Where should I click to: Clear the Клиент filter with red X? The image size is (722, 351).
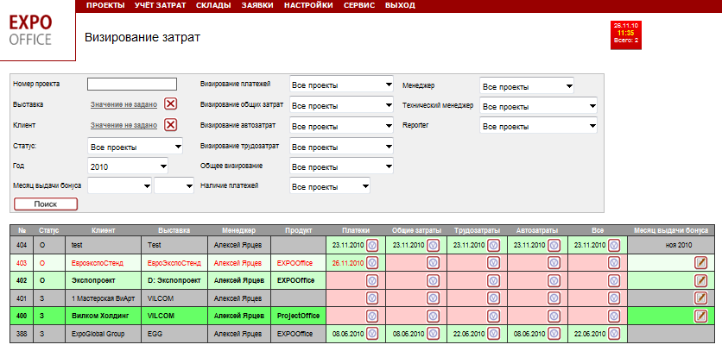[171, 125]
